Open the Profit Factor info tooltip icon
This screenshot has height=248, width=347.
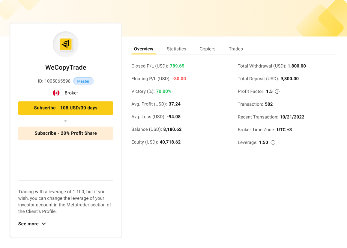[277, 91]
